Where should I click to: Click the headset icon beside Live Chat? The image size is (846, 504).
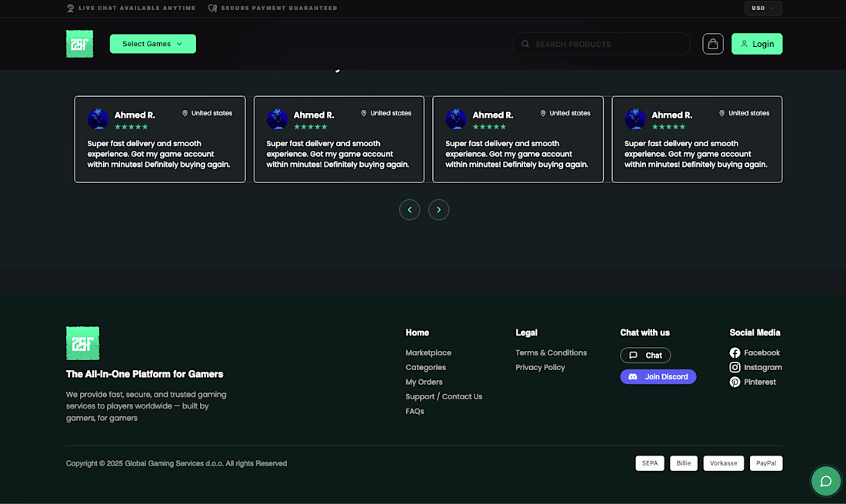70,8
